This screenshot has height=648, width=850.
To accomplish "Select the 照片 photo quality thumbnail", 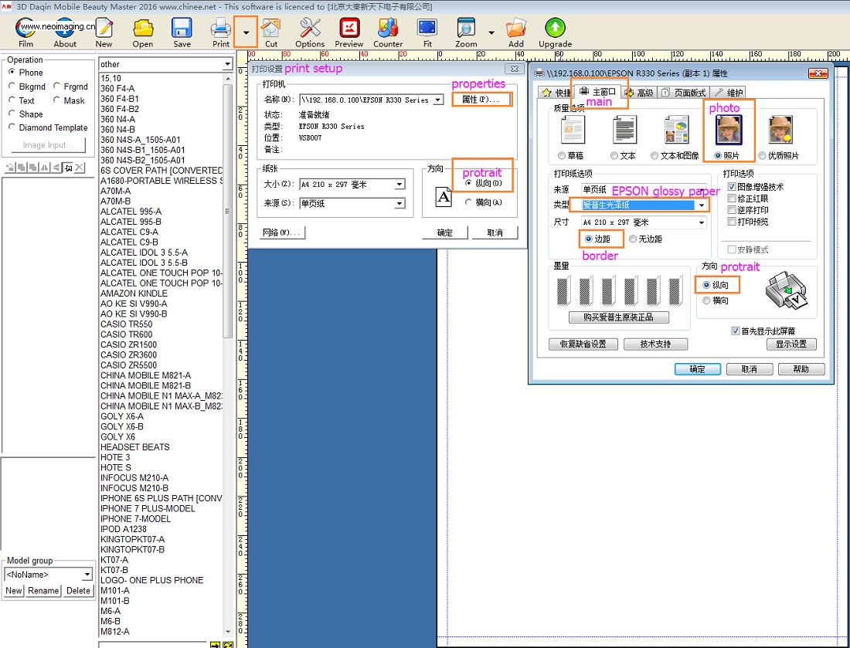I will click(x=728, y=131).
